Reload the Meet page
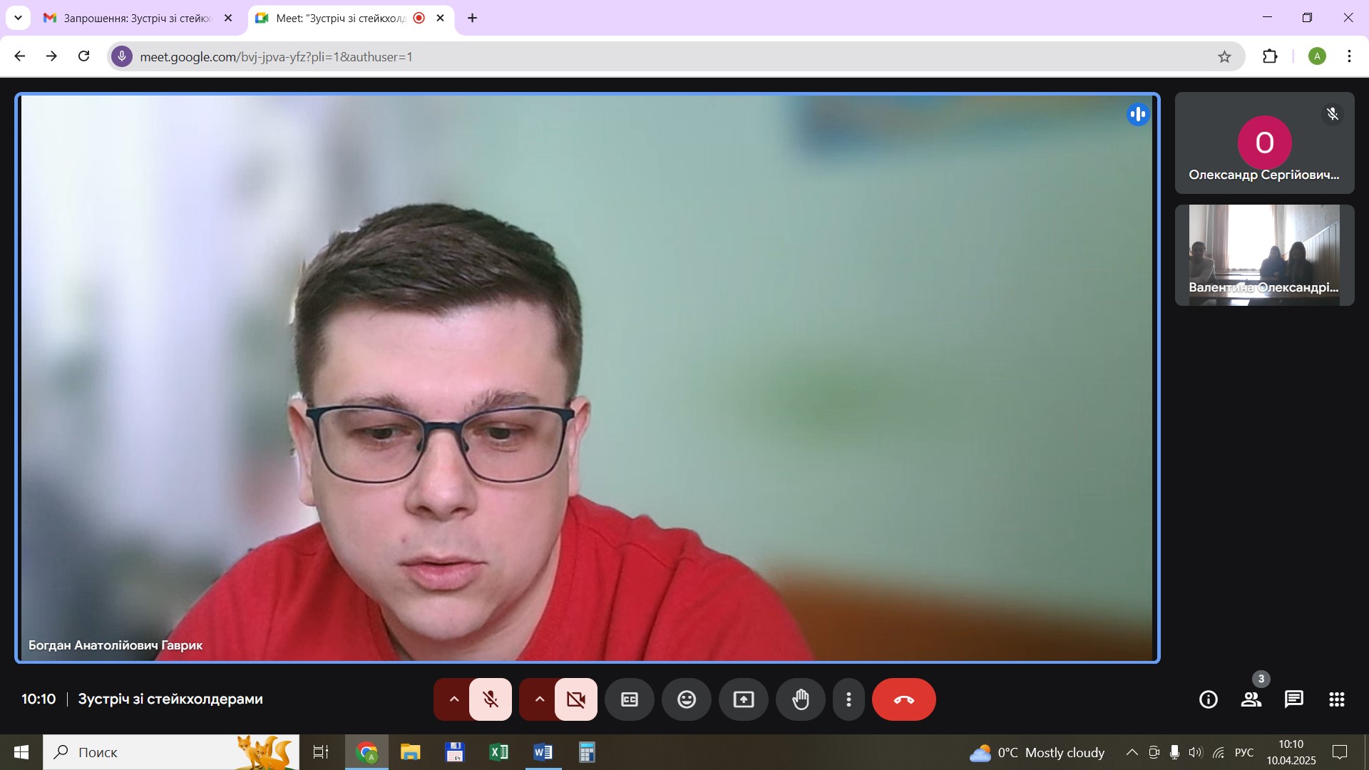Viewport: 1369px width, 770px height. [x=83, y=56]
